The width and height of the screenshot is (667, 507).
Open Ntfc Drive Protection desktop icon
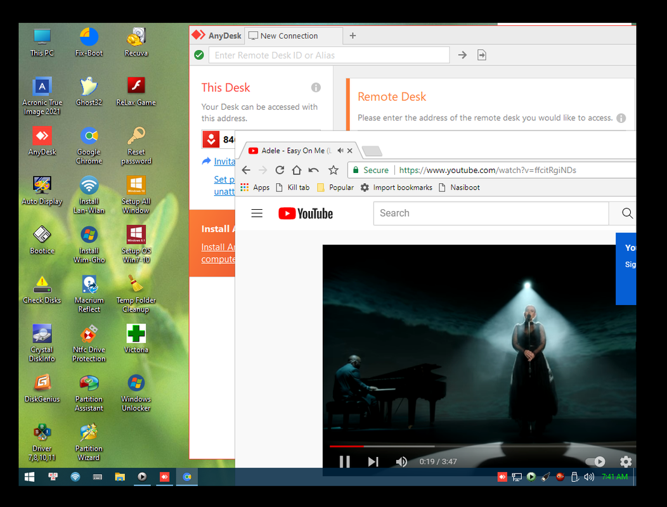89,343
